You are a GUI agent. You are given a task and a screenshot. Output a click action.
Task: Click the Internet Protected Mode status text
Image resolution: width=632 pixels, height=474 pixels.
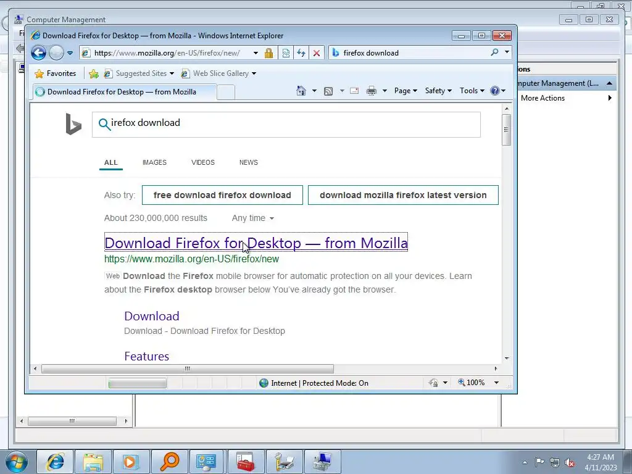(x=319, y=383)
